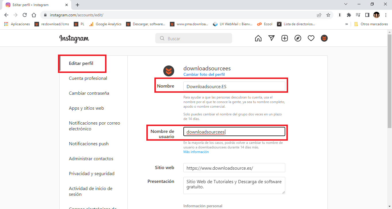
Task: Open Apps y sitios web settings
Action: [x=86, y=108]
